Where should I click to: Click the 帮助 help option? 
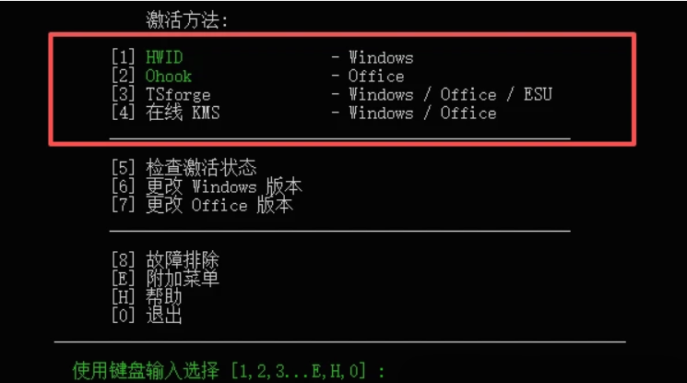pos(164,297)
